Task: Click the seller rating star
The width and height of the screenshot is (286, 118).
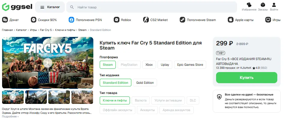Action: tap(254, 68)
